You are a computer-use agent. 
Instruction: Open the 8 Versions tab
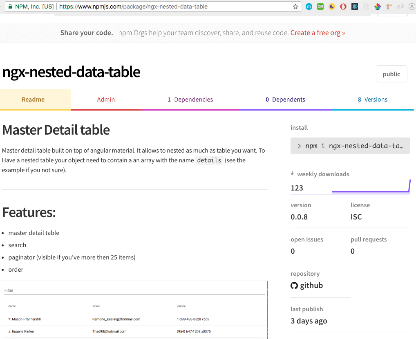coord(373,100)
